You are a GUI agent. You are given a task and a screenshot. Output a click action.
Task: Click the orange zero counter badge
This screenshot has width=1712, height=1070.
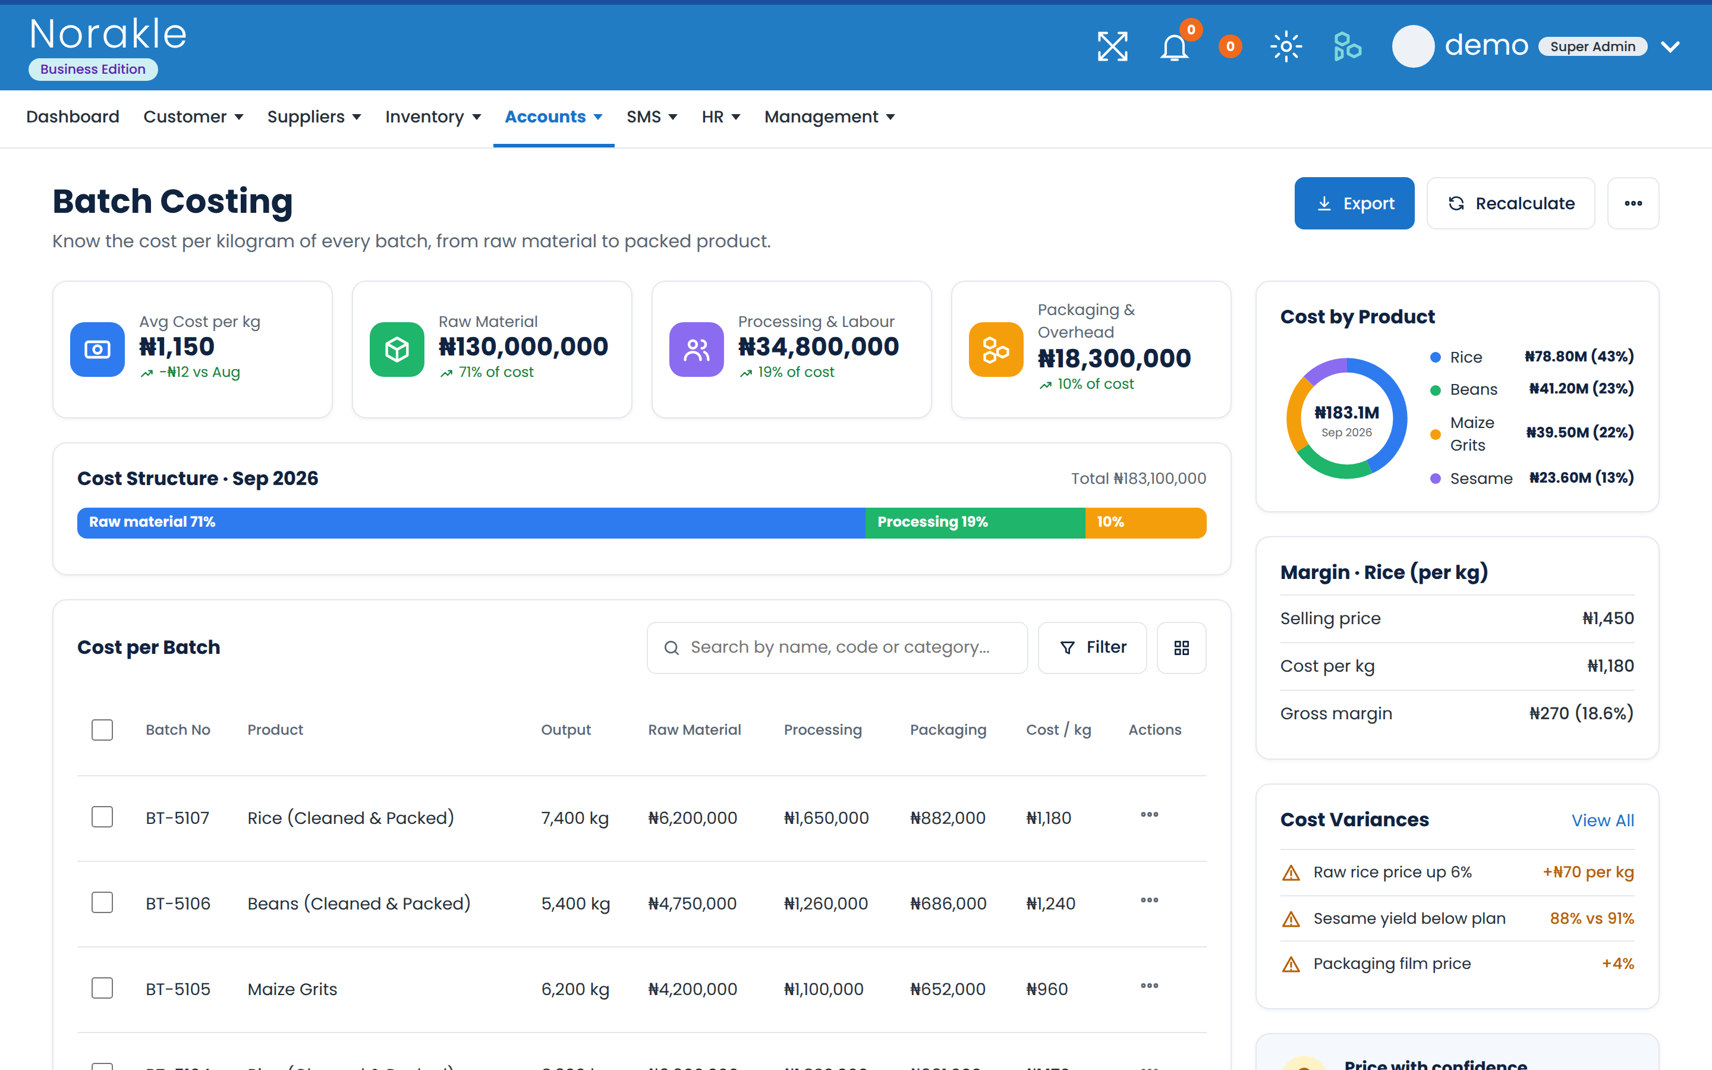pyautogui.click(x=1230, y=47)
